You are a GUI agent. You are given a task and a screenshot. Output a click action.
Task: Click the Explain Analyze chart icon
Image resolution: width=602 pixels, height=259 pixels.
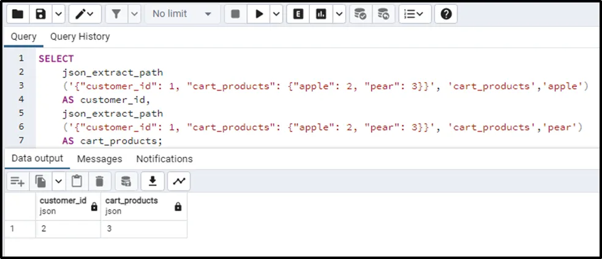click(321, 13)
